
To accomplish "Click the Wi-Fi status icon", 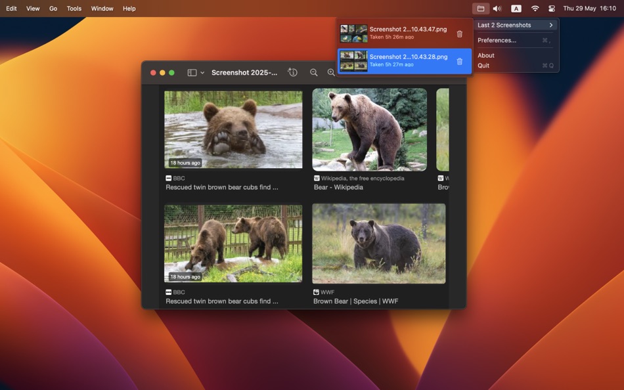I will click(535, 9).
